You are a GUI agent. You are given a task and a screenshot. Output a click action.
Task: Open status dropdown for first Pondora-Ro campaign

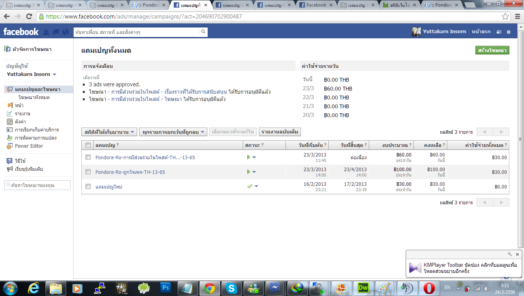(x=254, y=157)
